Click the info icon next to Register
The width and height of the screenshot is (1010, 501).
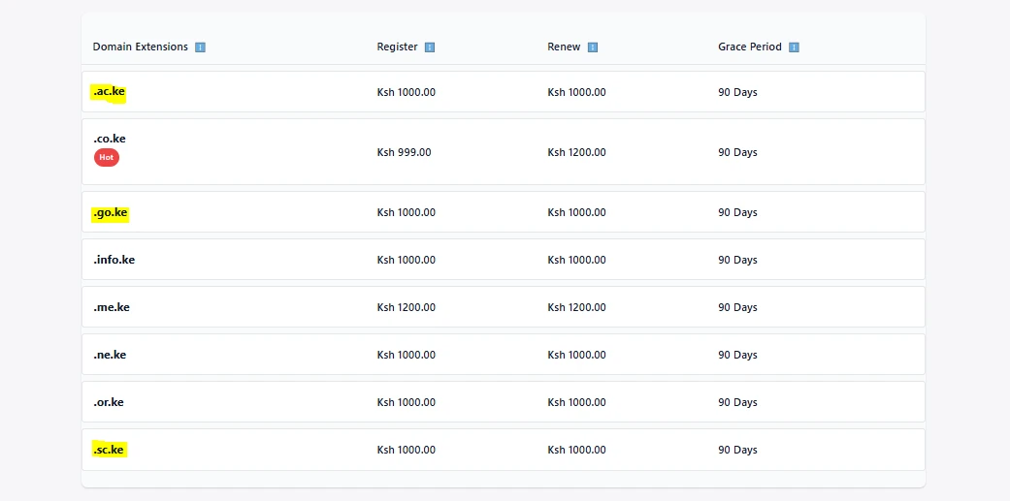[x=430, y=47]
